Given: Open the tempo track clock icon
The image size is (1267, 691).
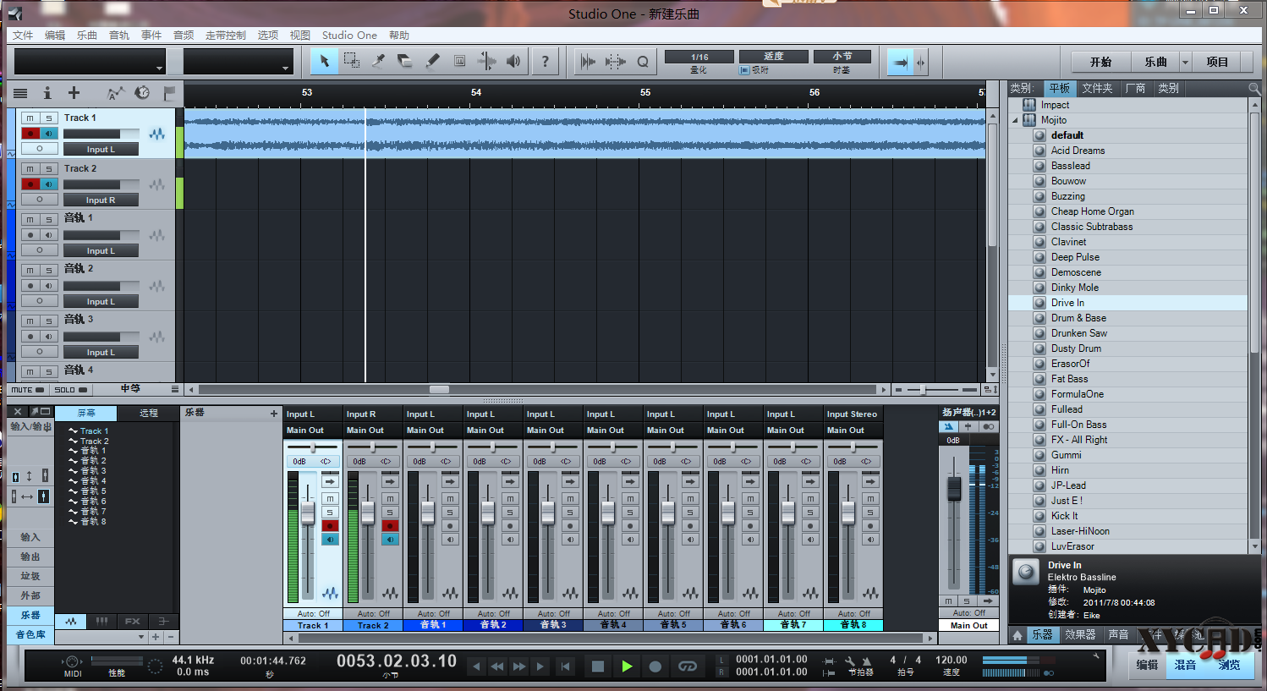Looking at the screenshot, I should pyautogui.click(x=142, y=93).
